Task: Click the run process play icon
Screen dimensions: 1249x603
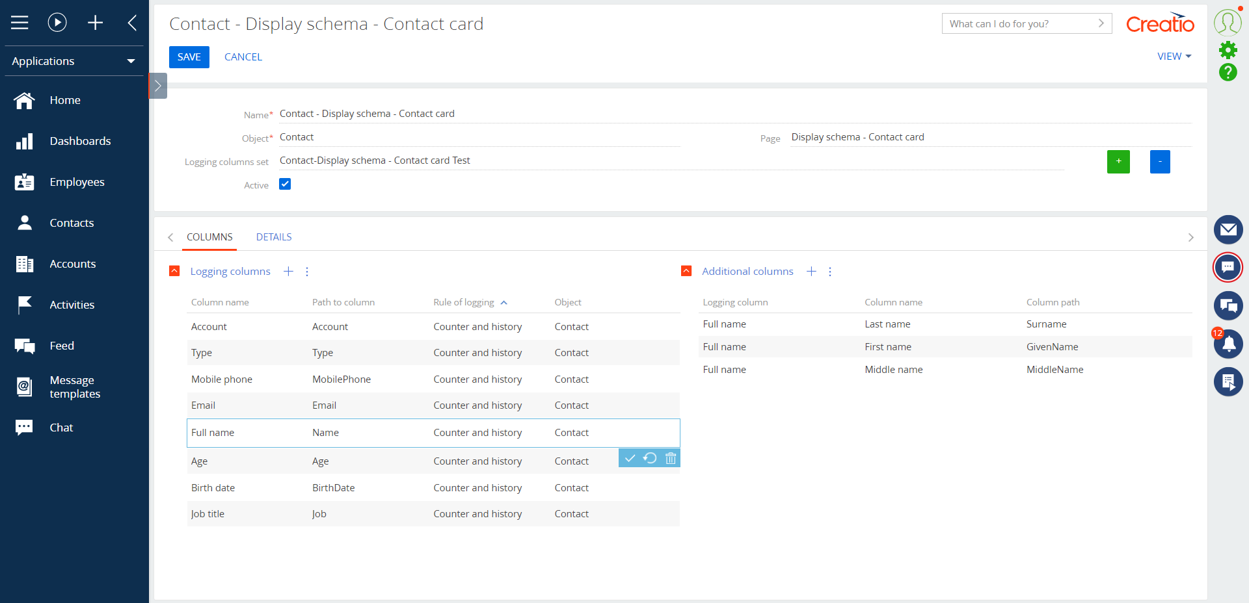Action: point(57,21)
